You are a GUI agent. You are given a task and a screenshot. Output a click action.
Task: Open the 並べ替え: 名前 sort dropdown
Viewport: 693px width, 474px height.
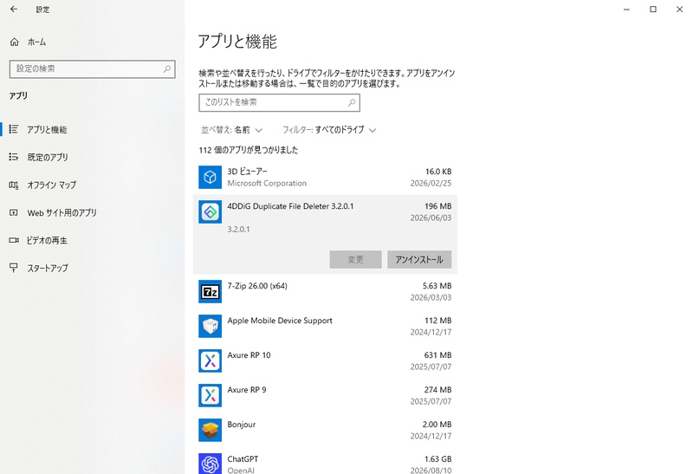pos(231,130)
